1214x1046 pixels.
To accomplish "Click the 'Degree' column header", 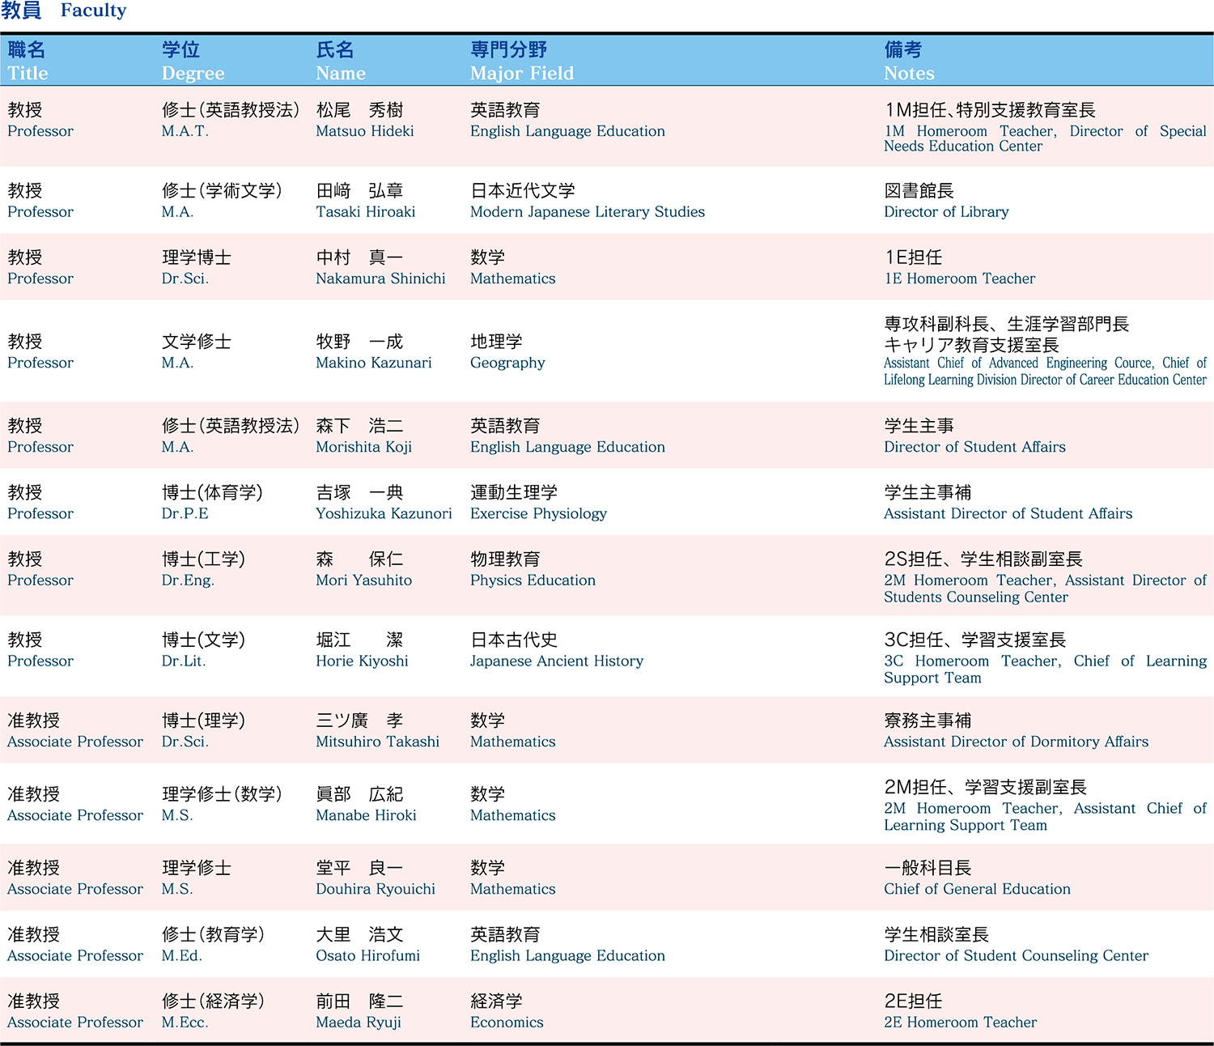I will [x=193, y=74].
